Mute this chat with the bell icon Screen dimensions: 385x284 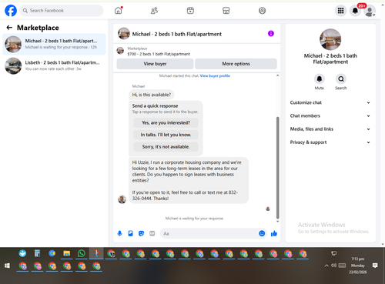coord(320,79)
